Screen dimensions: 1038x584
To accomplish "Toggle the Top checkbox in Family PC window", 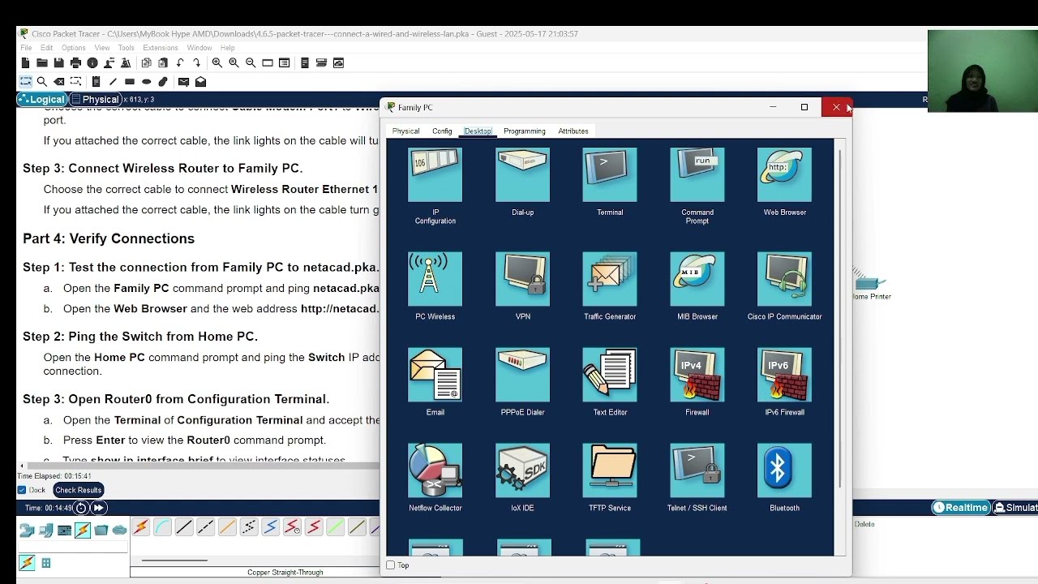I will (x=391, y=565).
